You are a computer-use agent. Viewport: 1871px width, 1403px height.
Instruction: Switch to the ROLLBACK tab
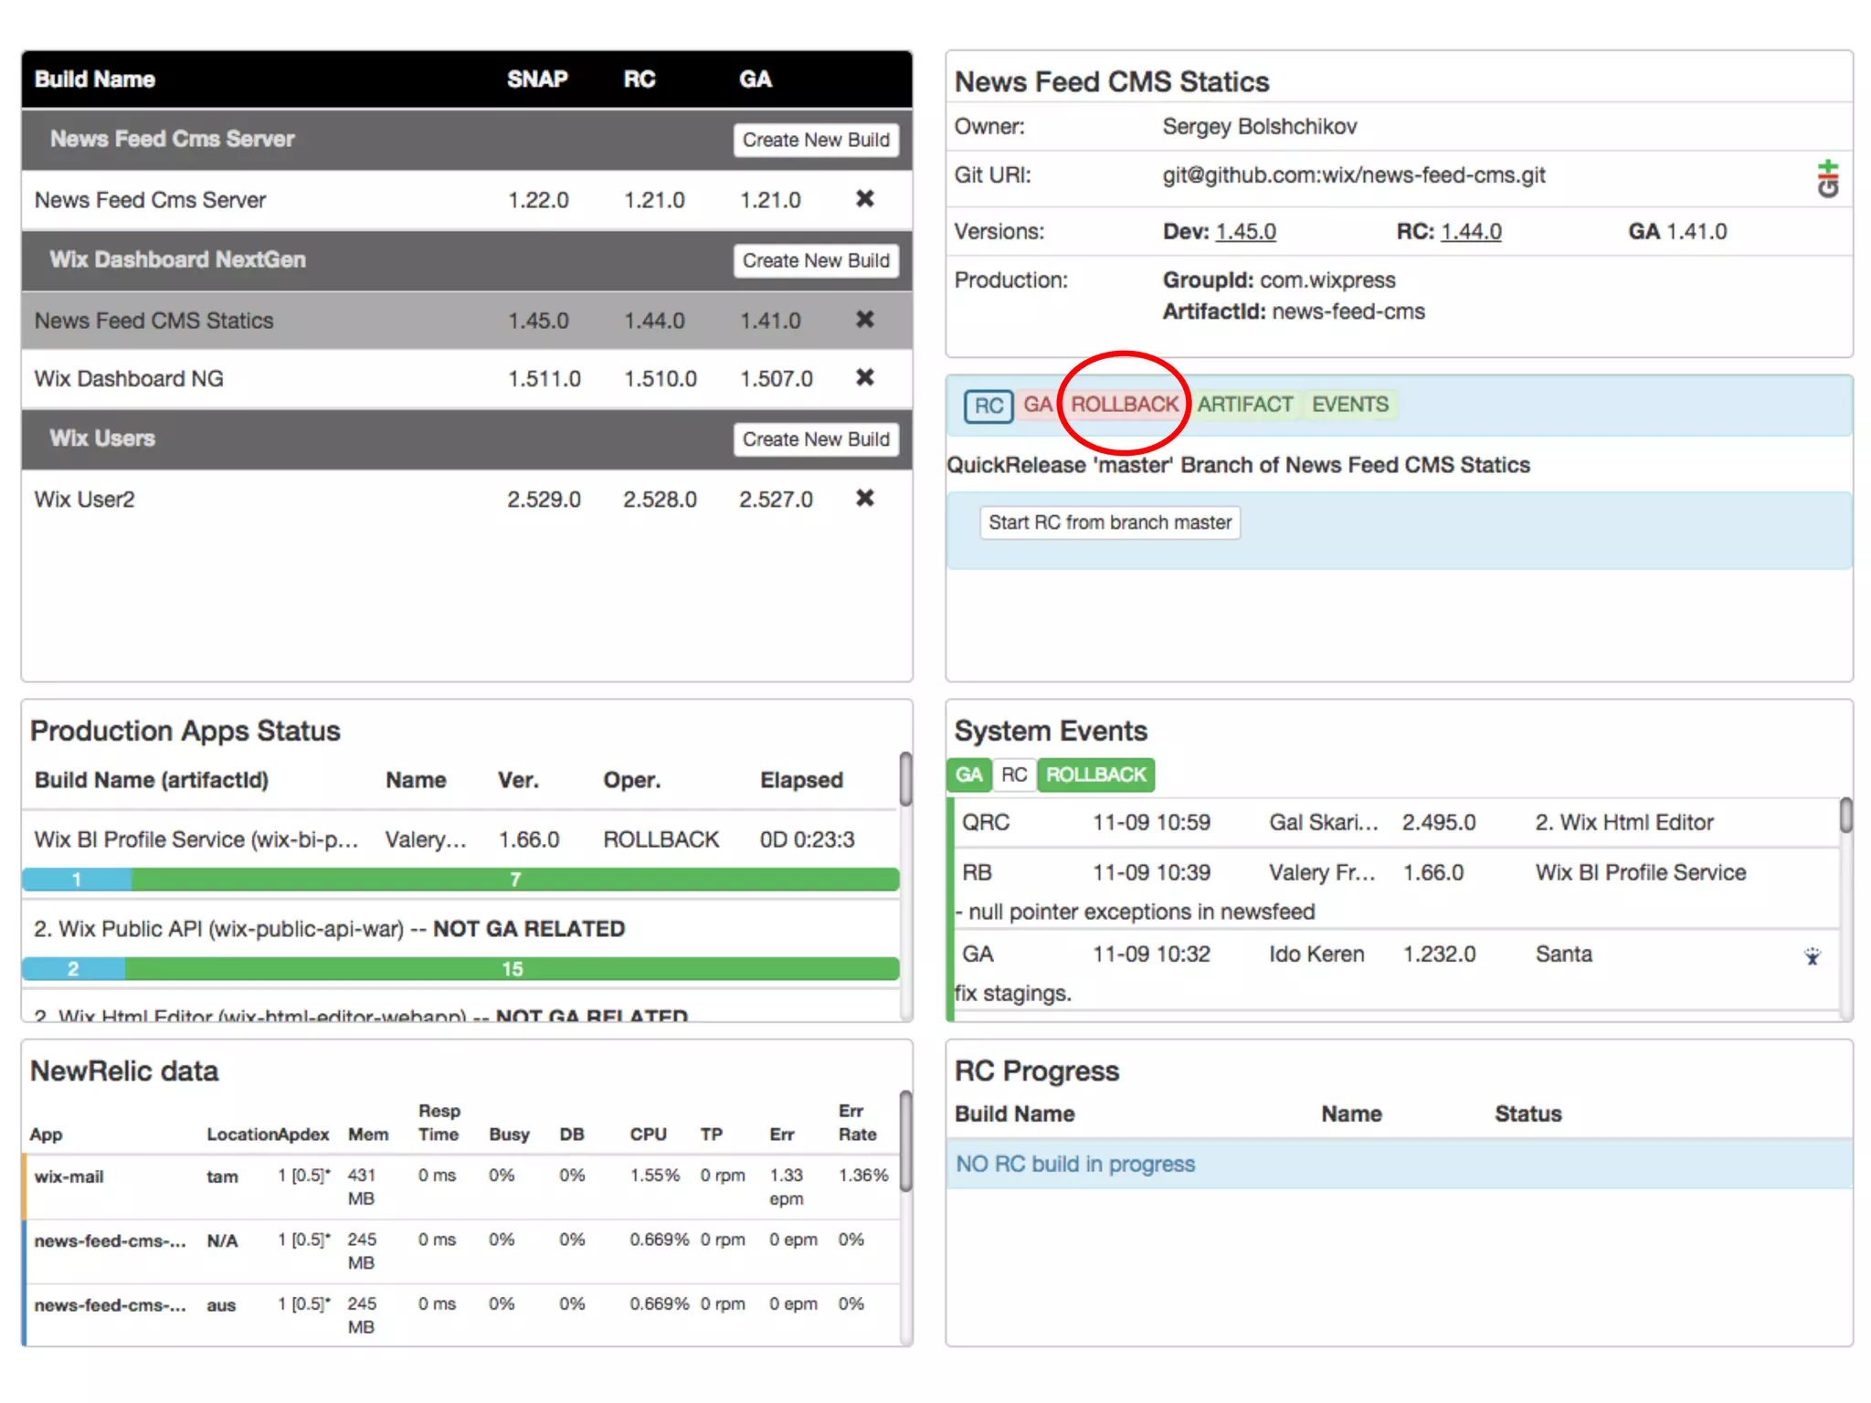[1125, 405]
